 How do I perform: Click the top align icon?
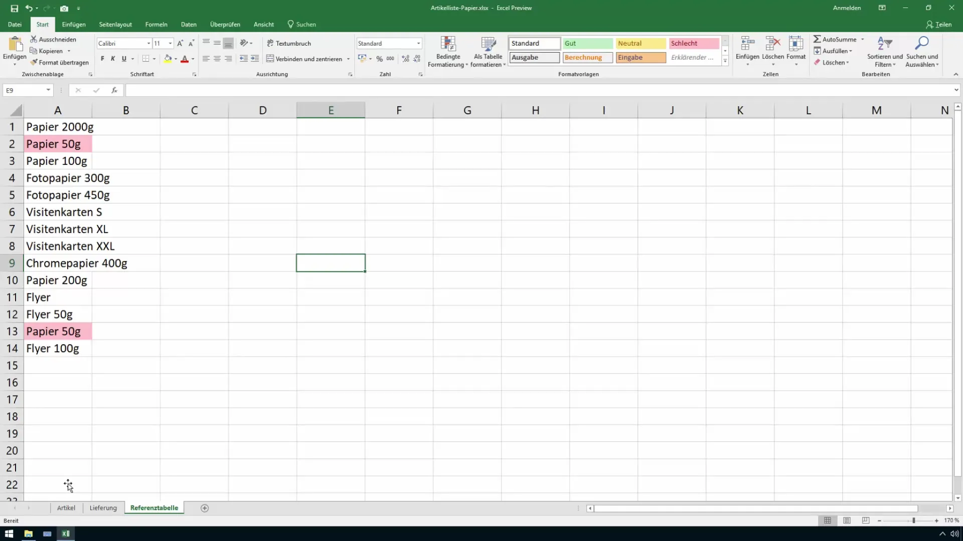click(206, 43)
